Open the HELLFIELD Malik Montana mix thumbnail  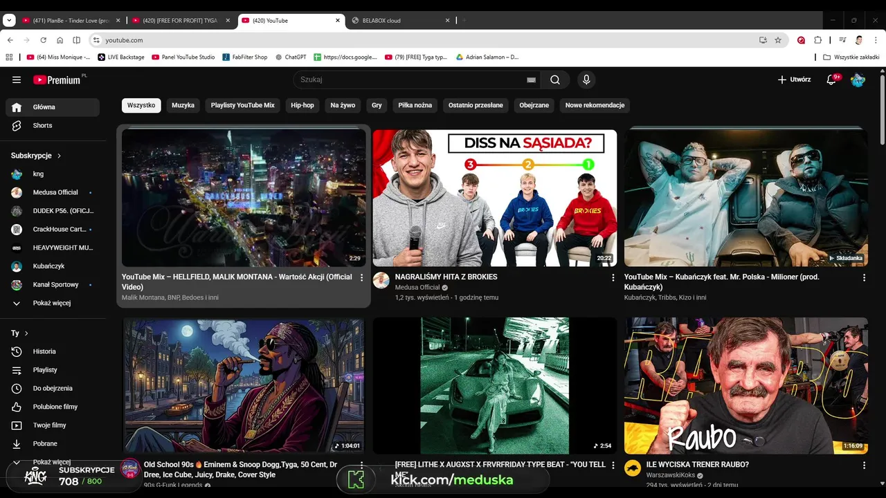[x=244, y=198]
